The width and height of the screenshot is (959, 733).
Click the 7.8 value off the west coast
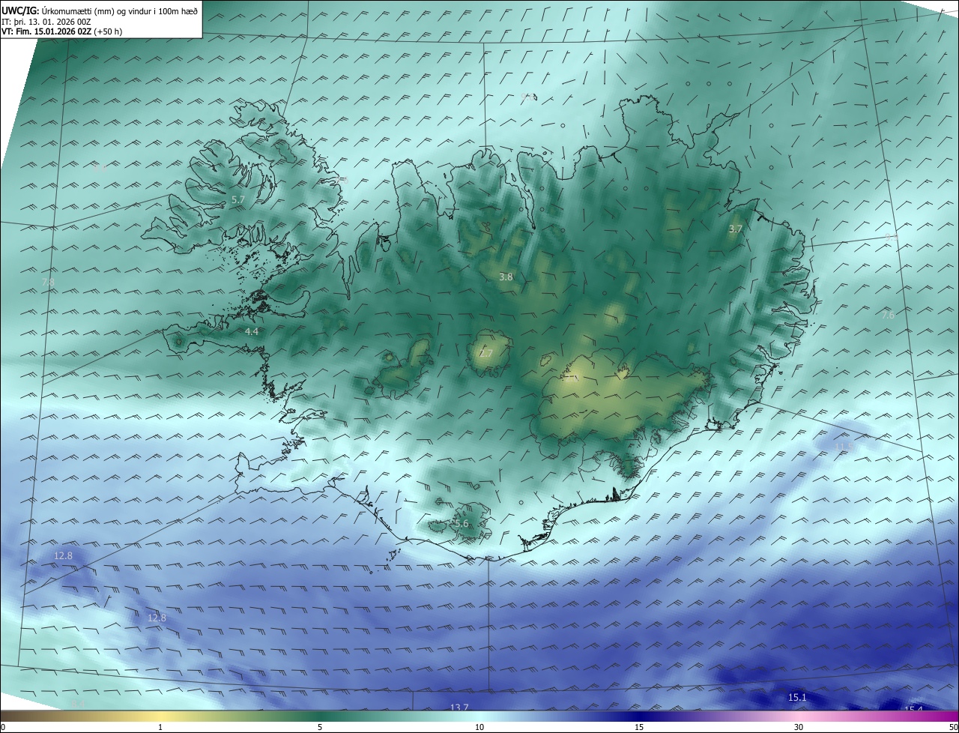pyautogui.click(x=48, y=283)
